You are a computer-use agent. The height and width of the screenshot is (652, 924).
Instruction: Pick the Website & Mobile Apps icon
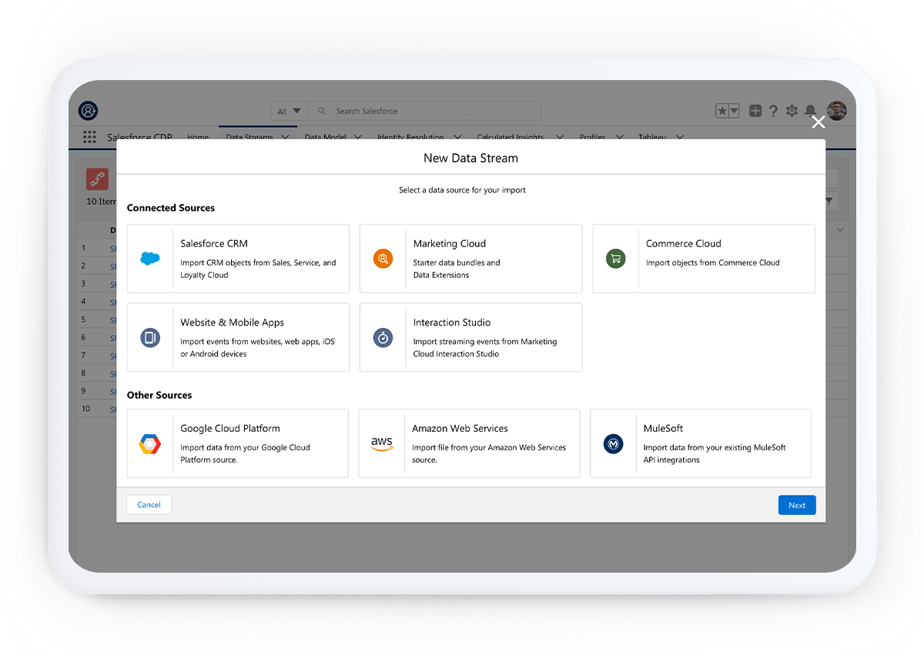coord(150,337)
